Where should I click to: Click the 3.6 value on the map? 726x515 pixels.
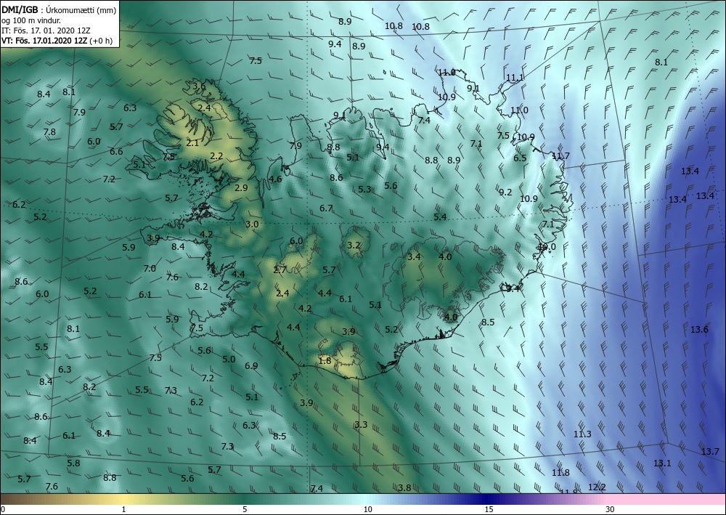(x=199, y=86)
